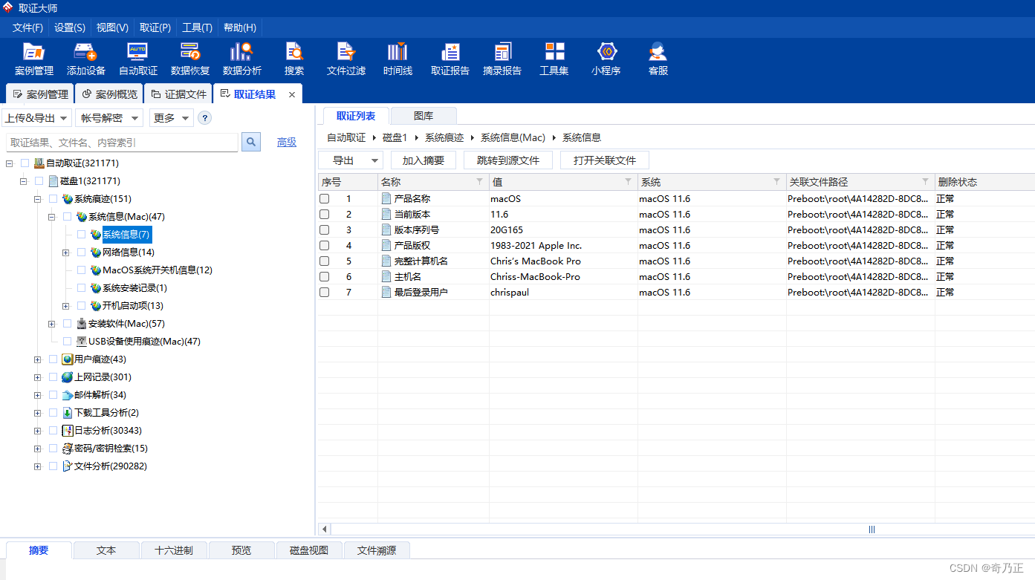Screen dimensions: 1035x580
Task: Check the row 5 完整计算机名 checkbox
Action: pyautogui.click(x=324, y=261)
